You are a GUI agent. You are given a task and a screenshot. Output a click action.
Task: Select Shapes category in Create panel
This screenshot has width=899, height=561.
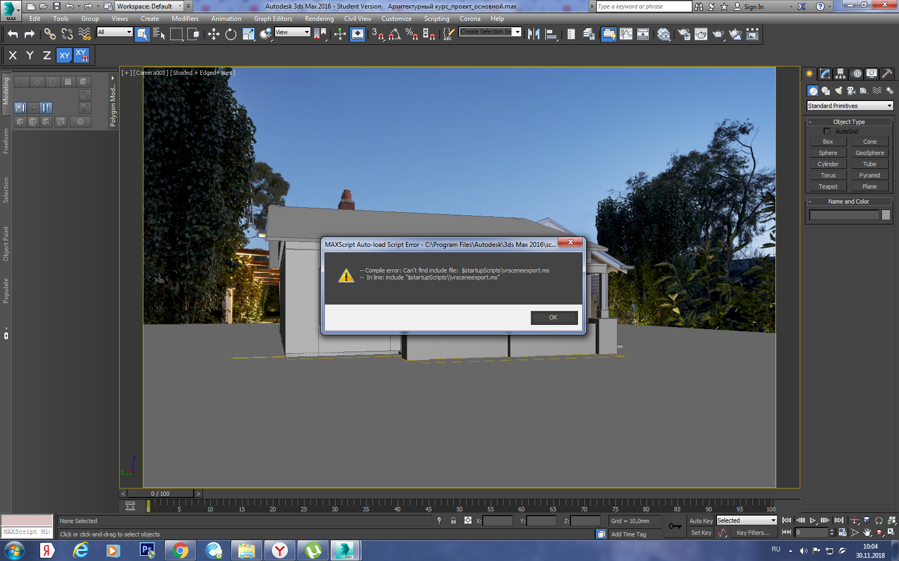tap(826, 91)
